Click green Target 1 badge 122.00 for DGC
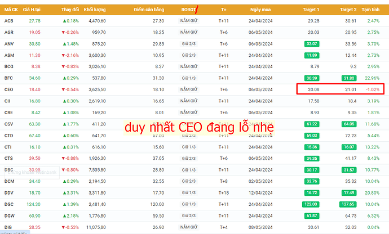 point(311,204)
